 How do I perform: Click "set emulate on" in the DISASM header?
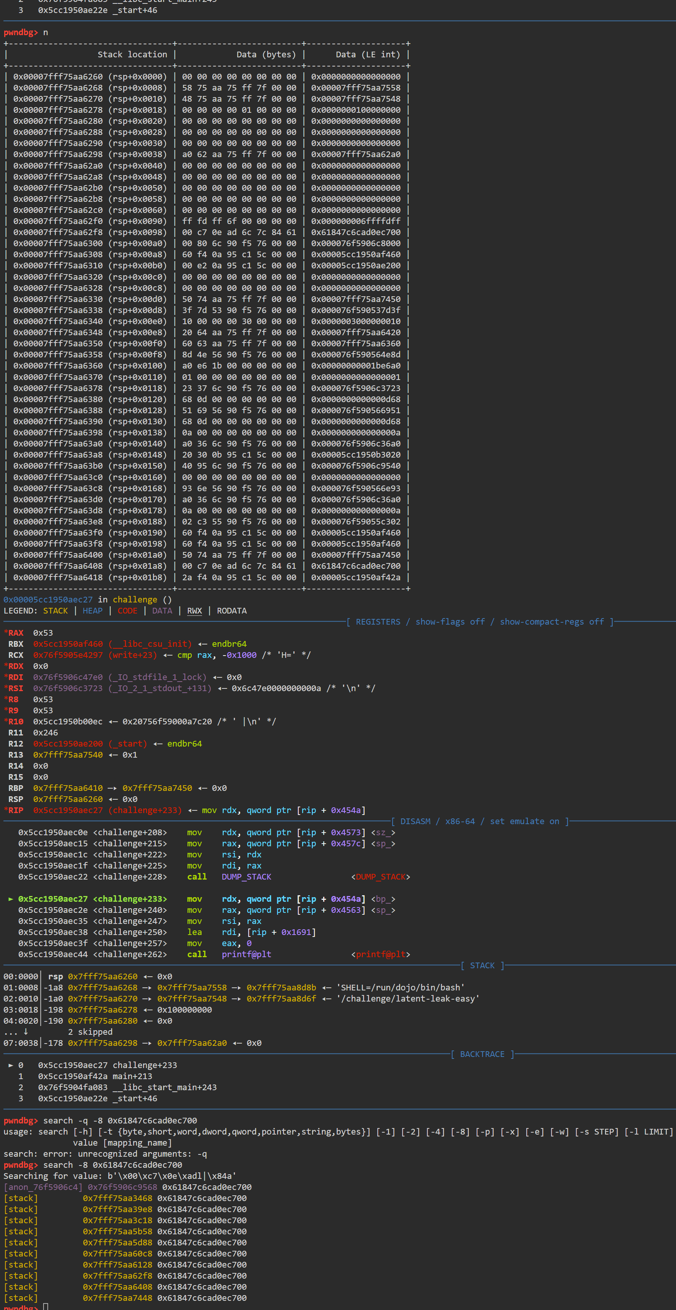[x=524, y=821]
